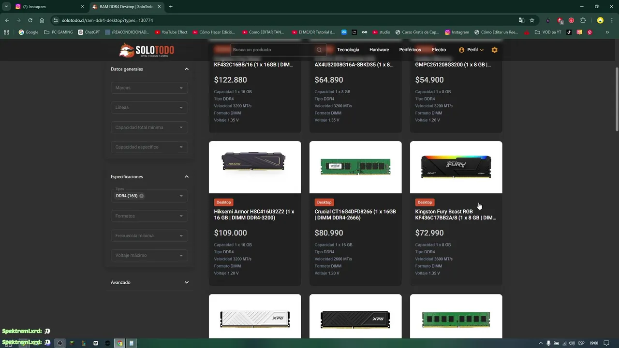
Task: Click the Hiksemi Armor RAM image
Action: [255, 167]
